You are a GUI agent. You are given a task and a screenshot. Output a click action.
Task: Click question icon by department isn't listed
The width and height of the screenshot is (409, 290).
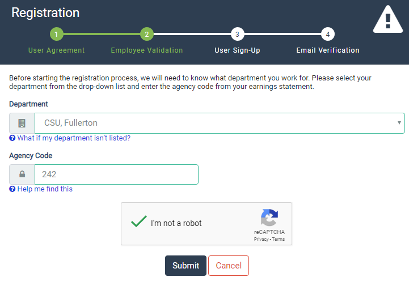click(x=12, y=138)
